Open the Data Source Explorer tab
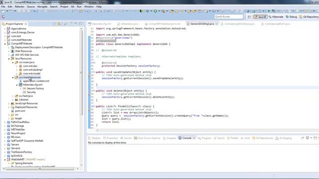The image size is (319, 179). click(x=148, y=138)
